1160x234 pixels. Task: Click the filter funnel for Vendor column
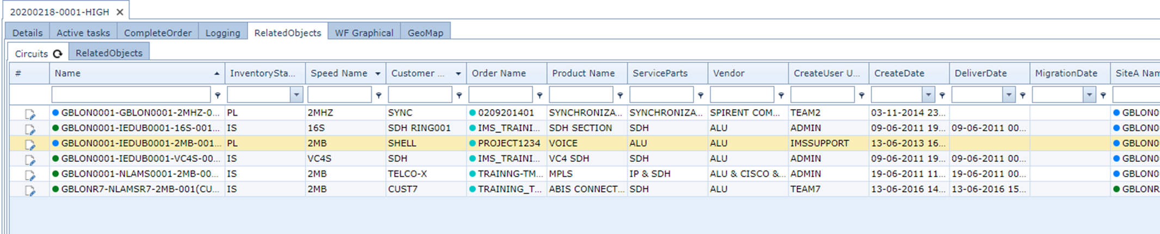pos(781,96)
